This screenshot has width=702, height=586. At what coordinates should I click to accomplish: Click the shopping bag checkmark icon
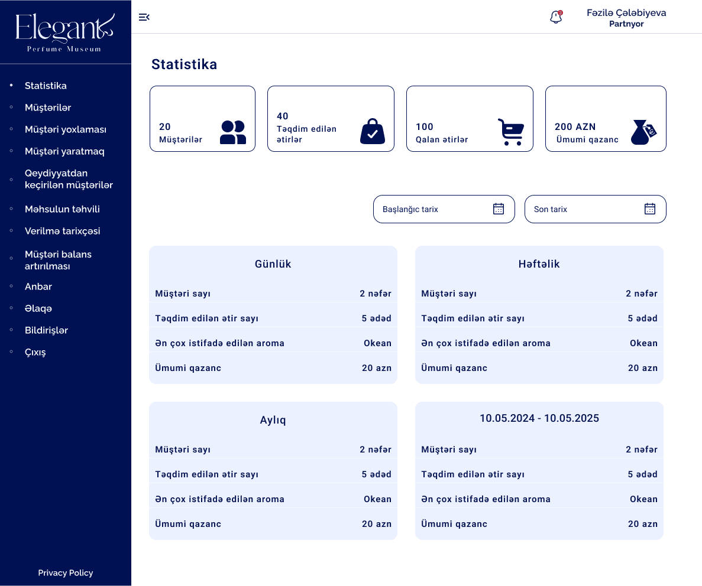point(373,132)
